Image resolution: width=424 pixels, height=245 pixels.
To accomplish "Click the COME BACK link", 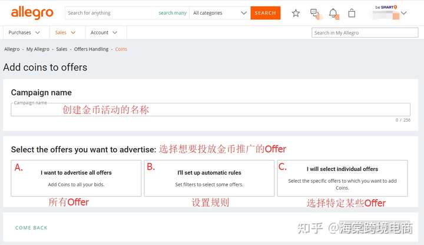I will [31, 228].
